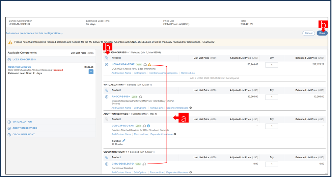Expand the UCSX-9508-AI-EDGE product row
332x177 pixels.
(x=107, y=64)
